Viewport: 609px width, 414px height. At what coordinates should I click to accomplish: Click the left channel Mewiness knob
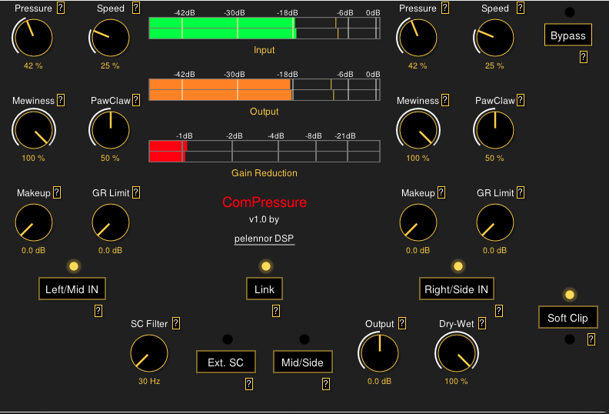pyautogui.click(x=33, y=129)
